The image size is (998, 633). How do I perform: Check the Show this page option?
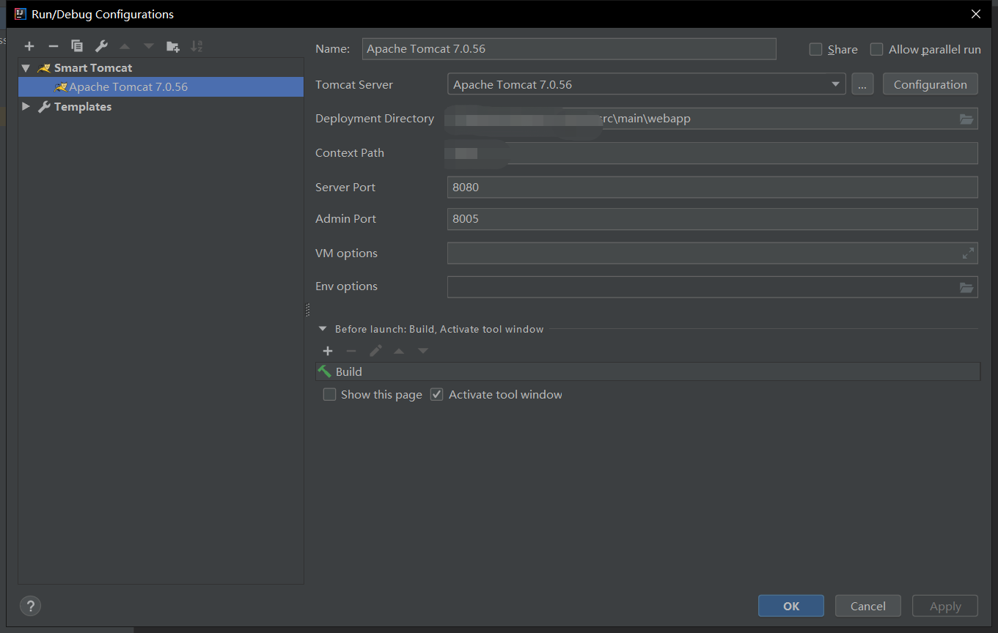[x=329, y=394]
